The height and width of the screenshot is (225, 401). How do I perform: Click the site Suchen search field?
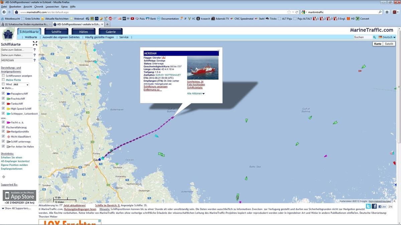[x=363, y=37]
